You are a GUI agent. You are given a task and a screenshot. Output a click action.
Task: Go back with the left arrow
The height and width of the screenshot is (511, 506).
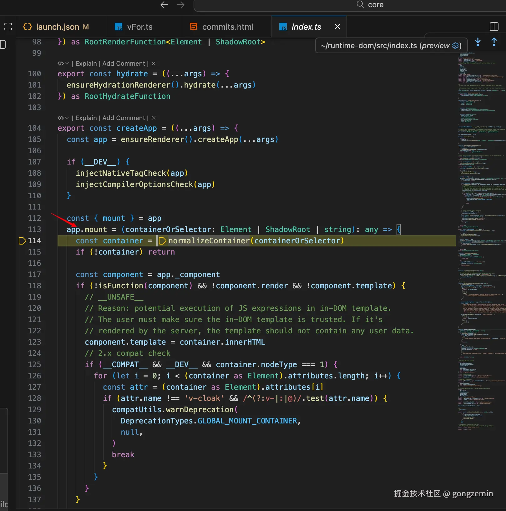click(164, 5)
